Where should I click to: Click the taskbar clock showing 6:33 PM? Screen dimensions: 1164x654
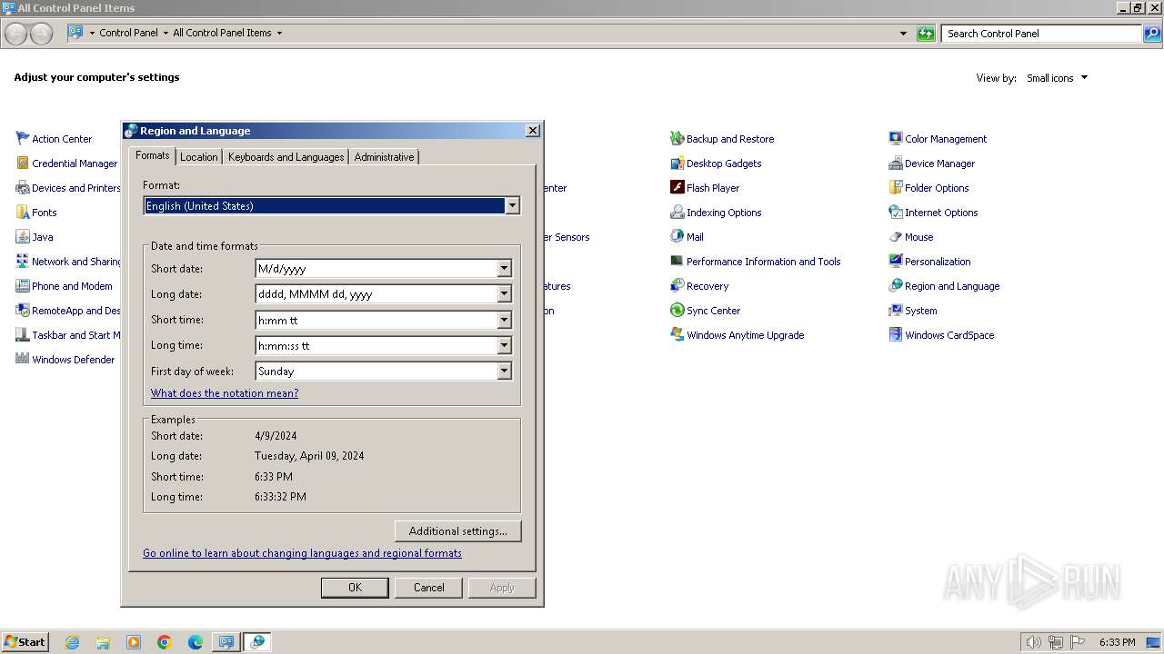tap(1117, 642)
